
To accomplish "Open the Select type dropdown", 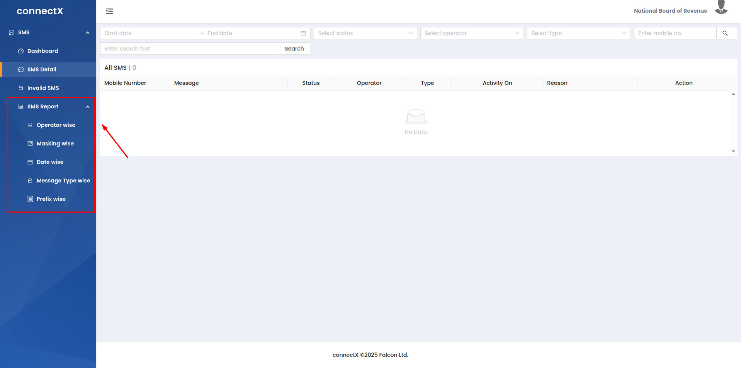I will click(578, 33).
